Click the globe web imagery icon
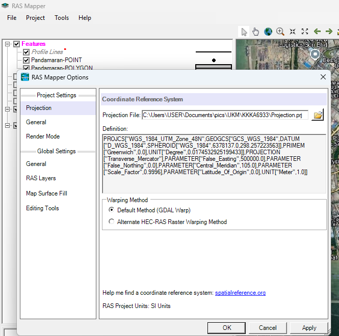Image resolution: width=339 pixels, height=336 pixels. [x=268, y=32]
